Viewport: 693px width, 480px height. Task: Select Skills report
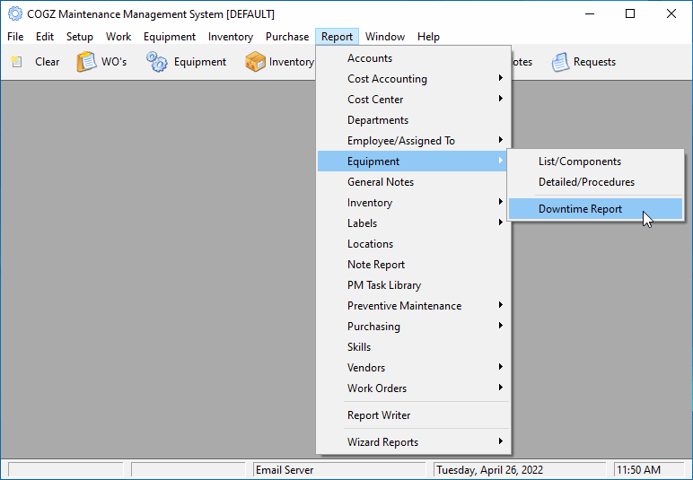click(414, 347)
